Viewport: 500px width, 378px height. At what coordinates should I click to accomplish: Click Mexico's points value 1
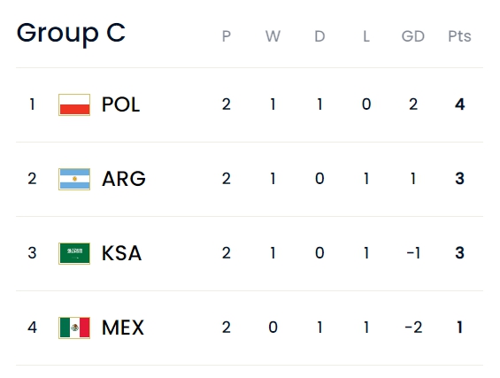[x=459, y=328]
